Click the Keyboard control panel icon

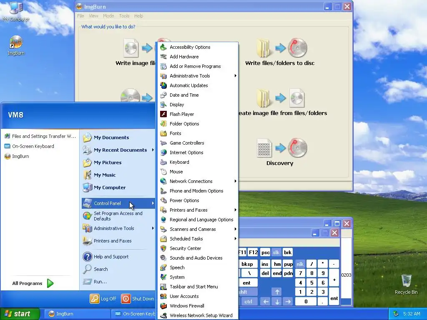tap(163, 162)
